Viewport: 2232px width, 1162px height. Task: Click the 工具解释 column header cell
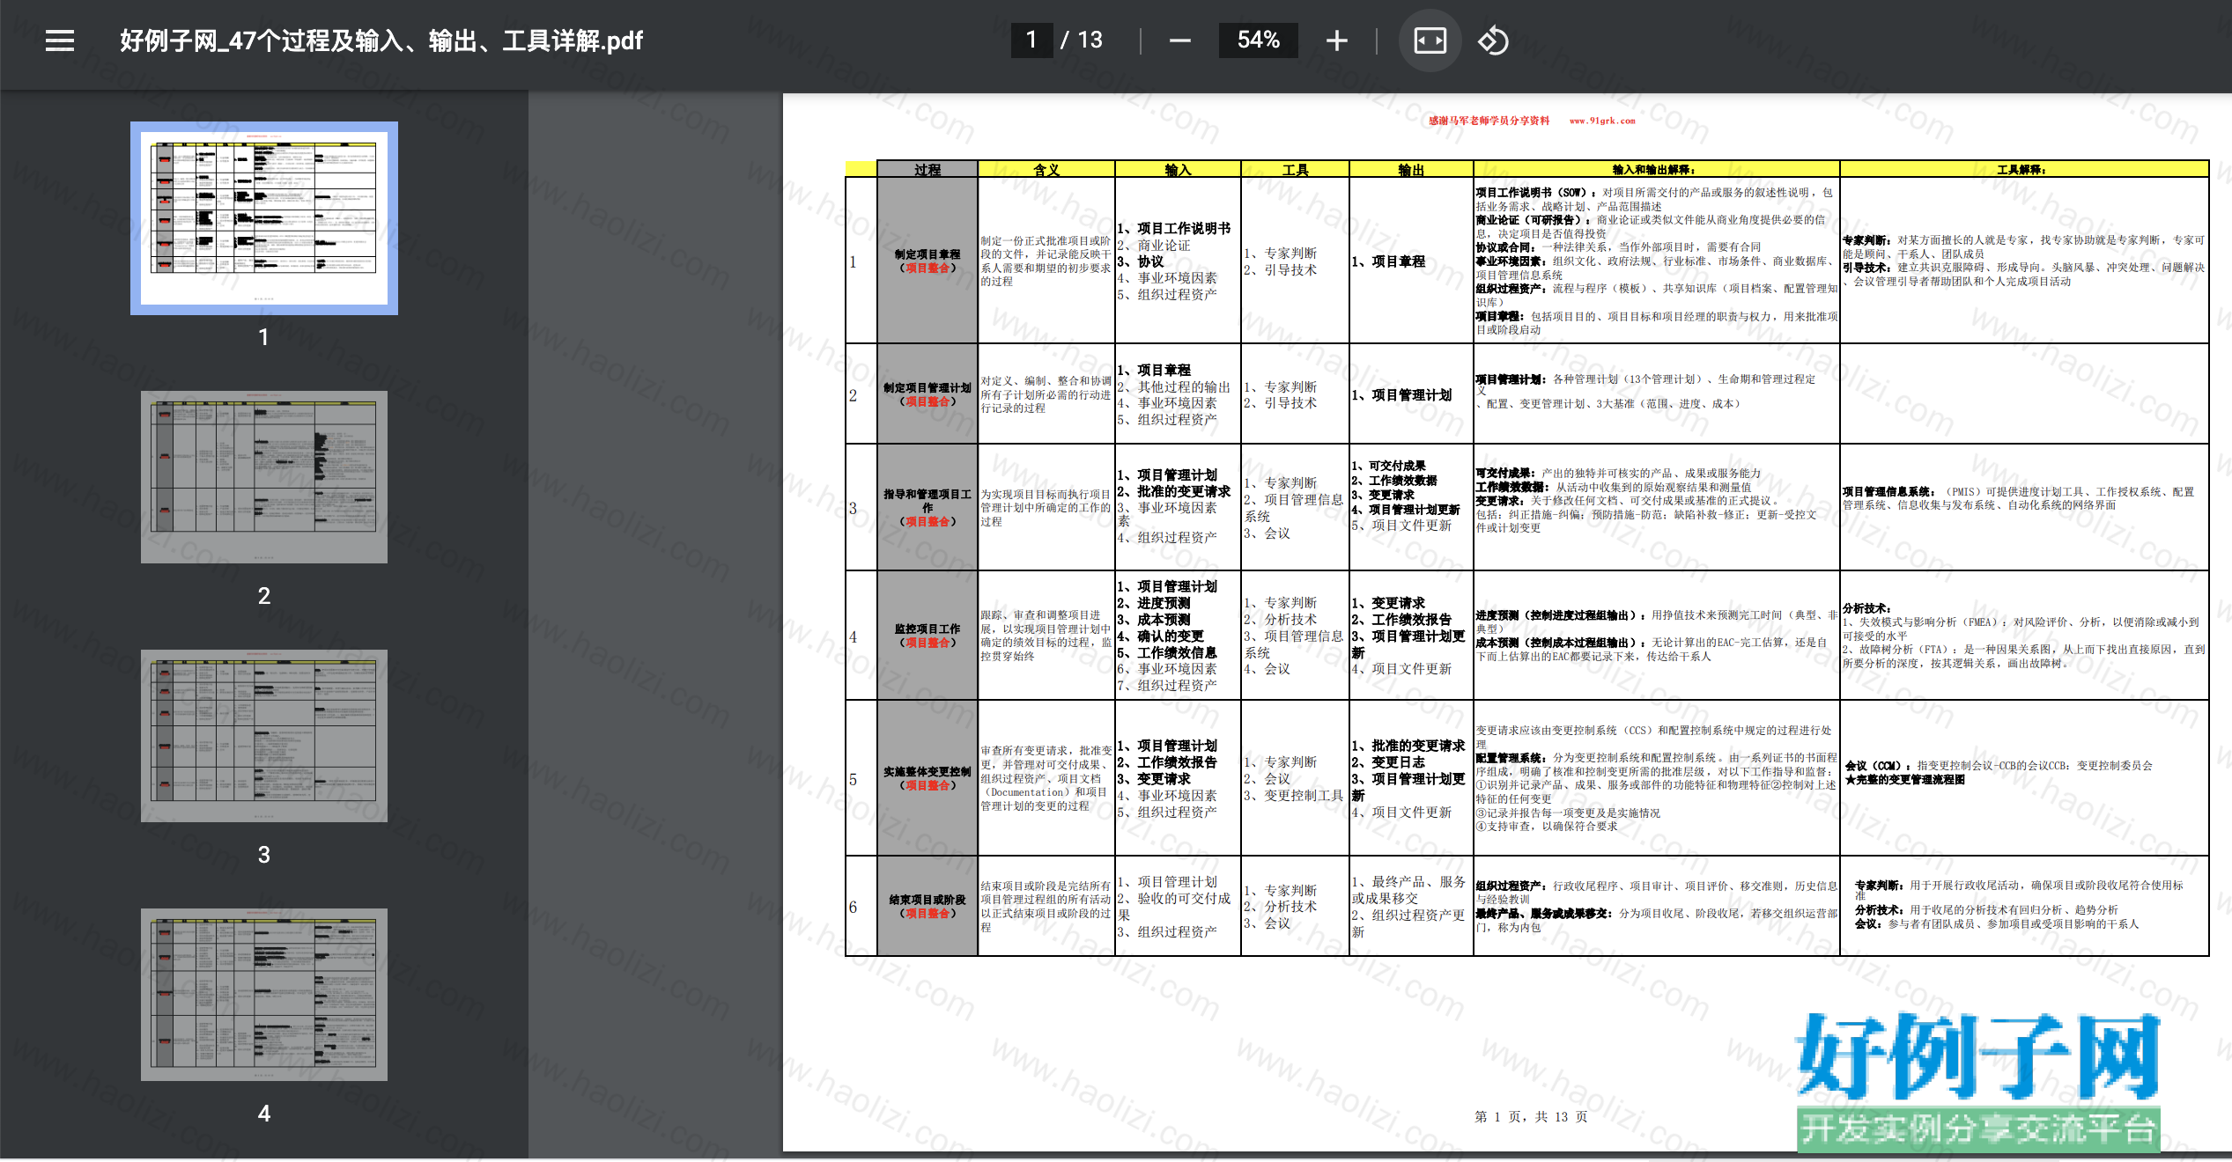2023,169
